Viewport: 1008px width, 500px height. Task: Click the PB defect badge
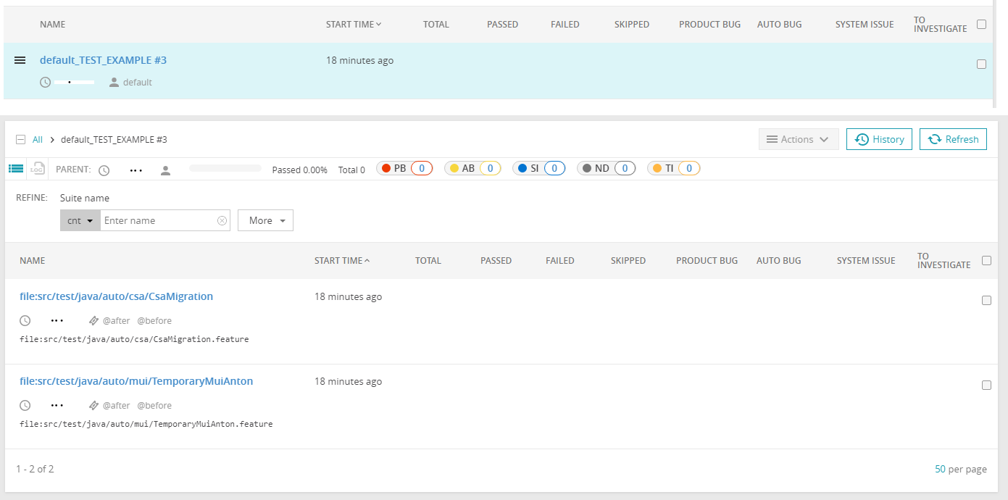point(405,168)
